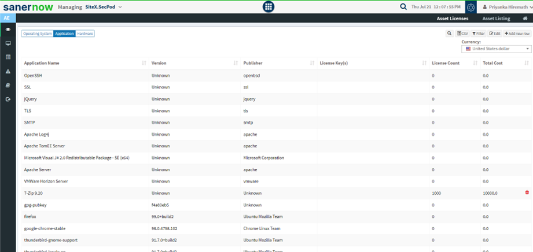Click Apache Server row name
The width and height of the screenshot is (533, 252).
(38, 169)
